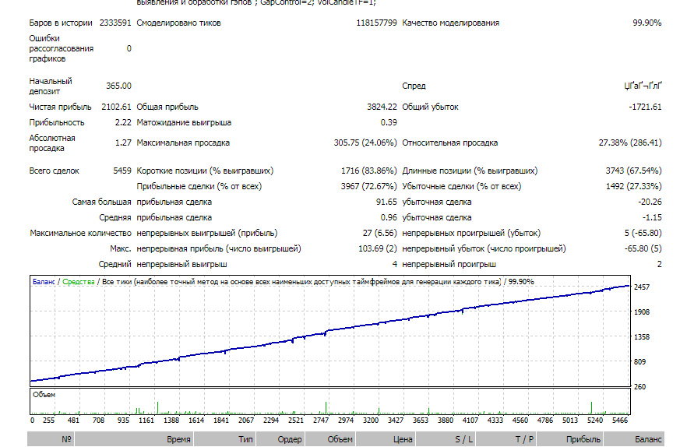Select simulated ticks value 118157799
The width and height of the screenshot is (694, 447).
coord(376,23)
